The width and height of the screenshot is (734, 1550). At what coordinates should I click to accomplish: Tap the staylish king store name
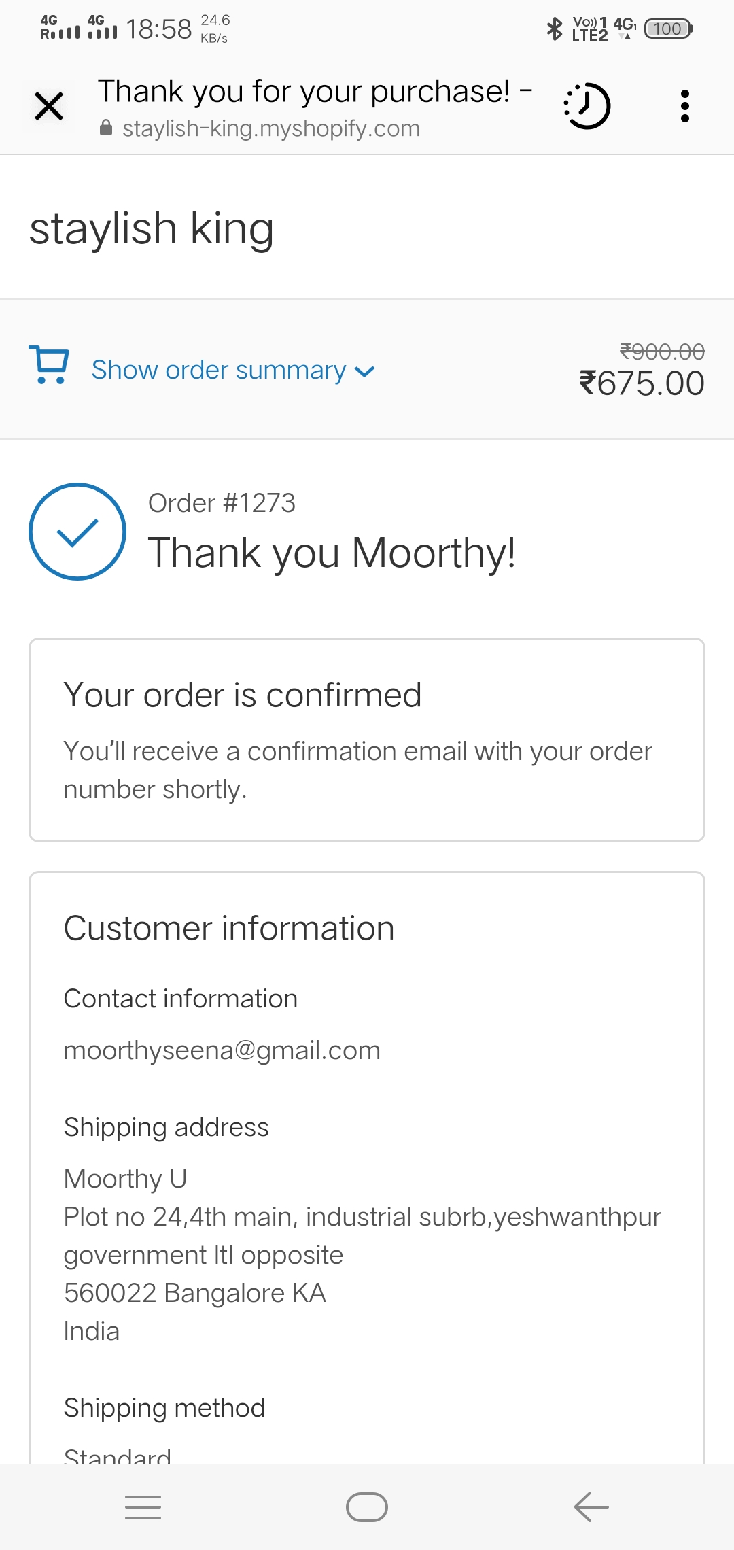coord(152,228)
